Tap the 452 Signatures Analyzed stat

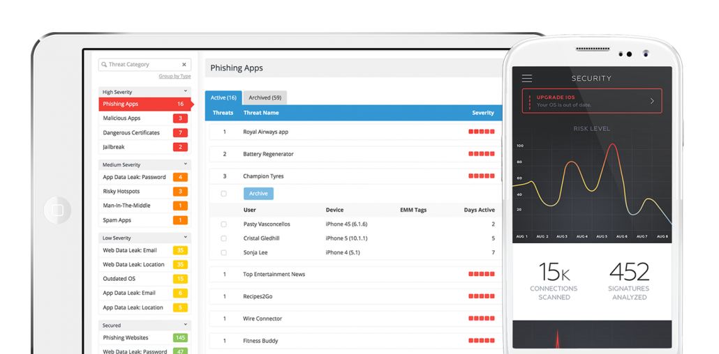(629, 281)
